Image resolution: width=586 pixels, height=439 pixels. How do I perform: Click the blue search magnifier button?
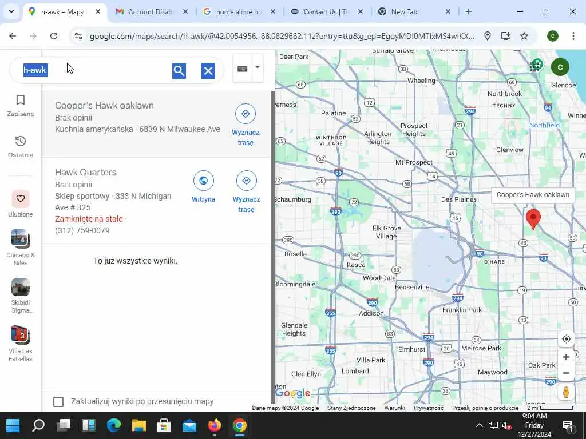click(179, 70)
